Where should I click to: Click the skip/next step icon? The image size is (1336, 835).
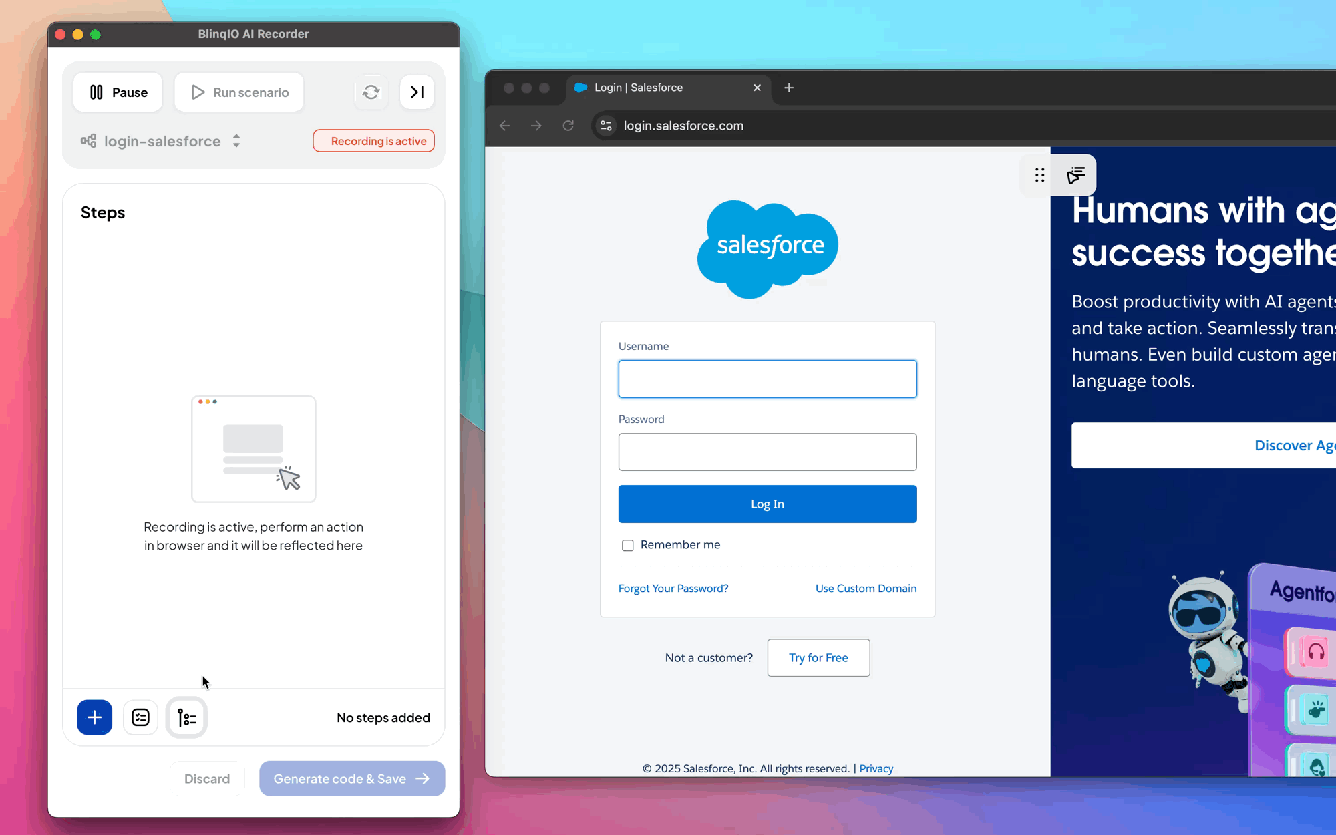416,92
